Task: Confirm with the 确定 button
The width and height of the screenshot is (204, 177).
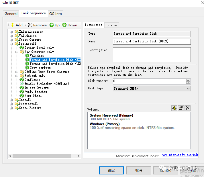Action: point(111,170)
